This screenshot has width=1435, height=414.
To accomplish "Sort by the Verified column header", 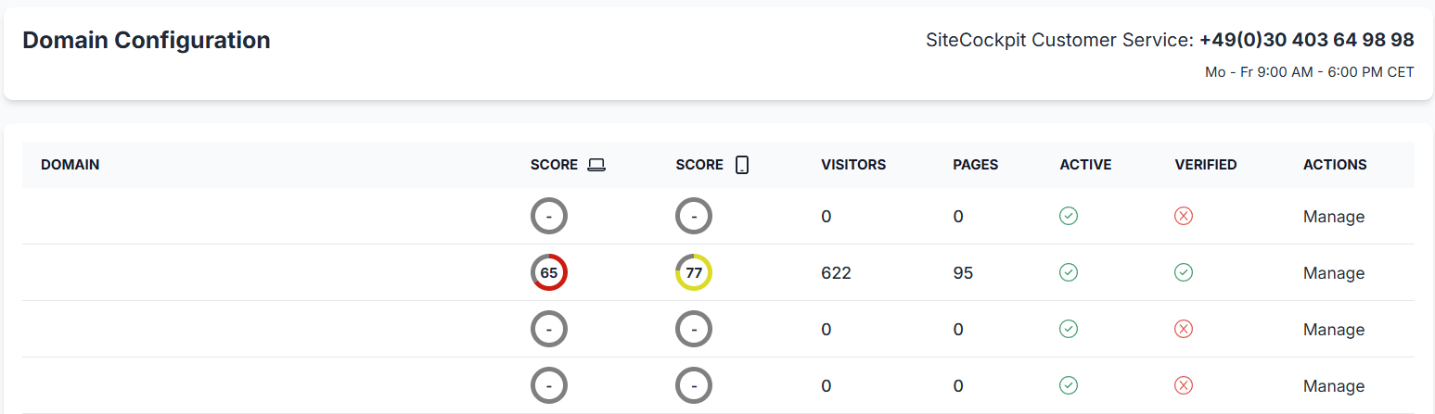I will [x=1205, y=165].
